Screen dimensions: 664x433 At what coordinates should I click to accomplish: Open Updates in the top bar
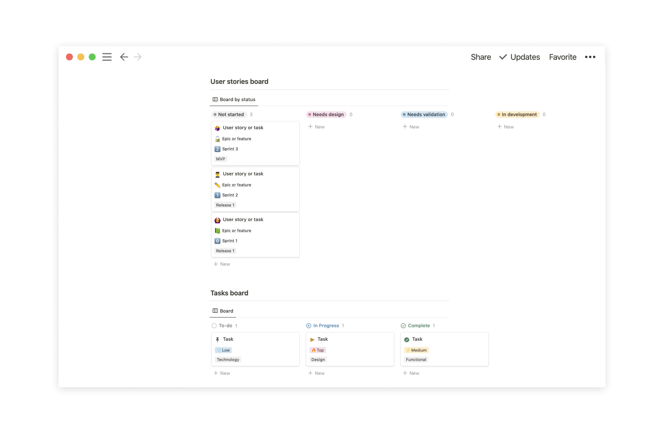click(x=525, y=57)
